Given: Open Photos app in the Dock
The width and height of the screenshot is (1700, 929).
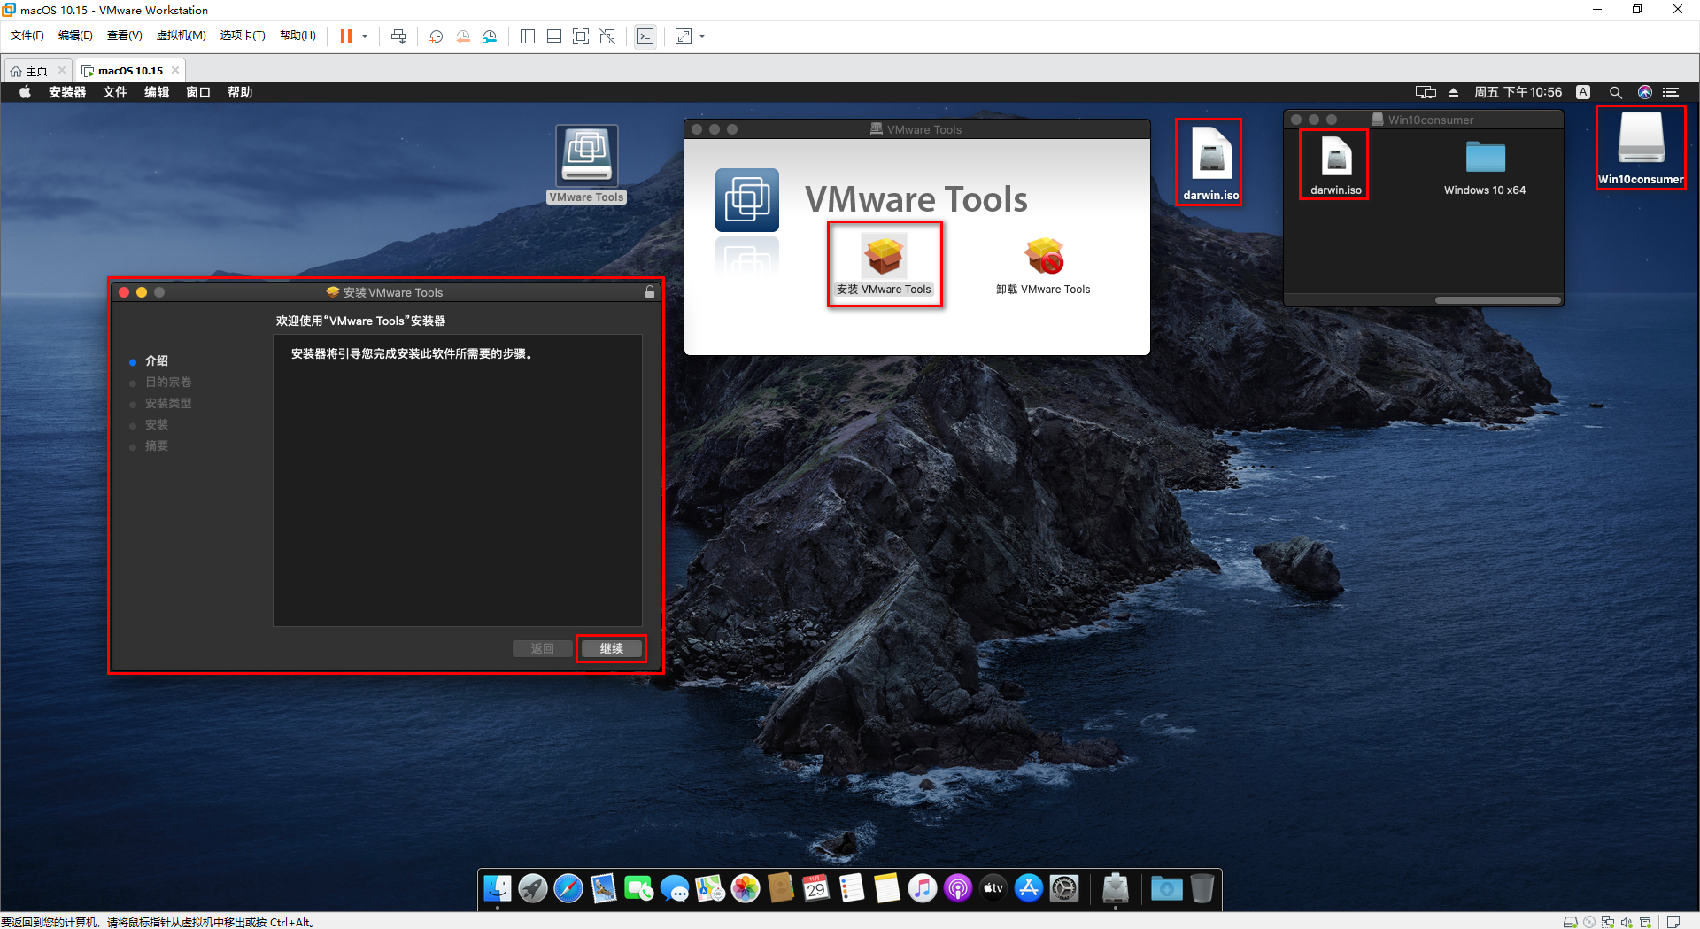Looking at the screenshot, I should coord(746,888).
